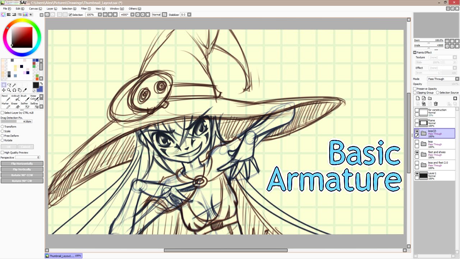Open the Effect dropdown in Paints Effect
460x259 pixels.
[x=443, y=68]
